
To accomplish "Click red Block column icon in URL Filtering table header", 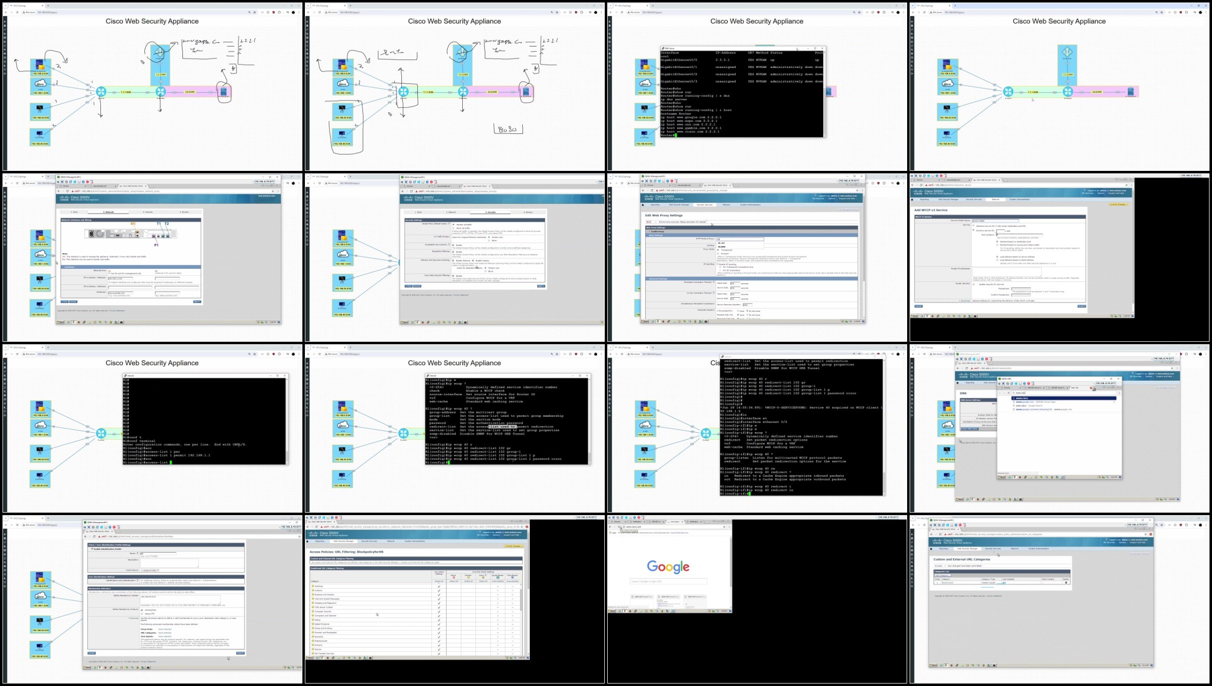I will pos(454,578).
